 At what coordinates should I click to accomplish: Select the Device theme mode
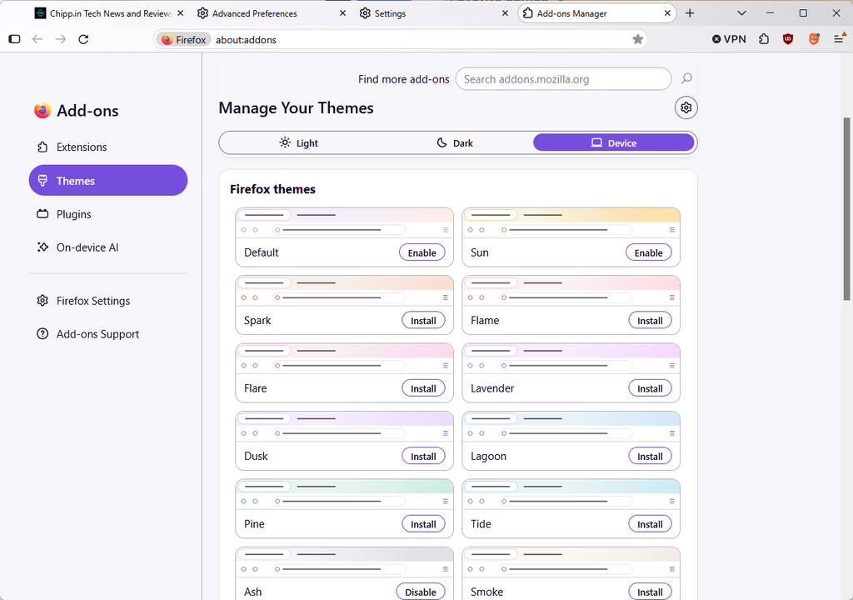(x=614, y=143)
